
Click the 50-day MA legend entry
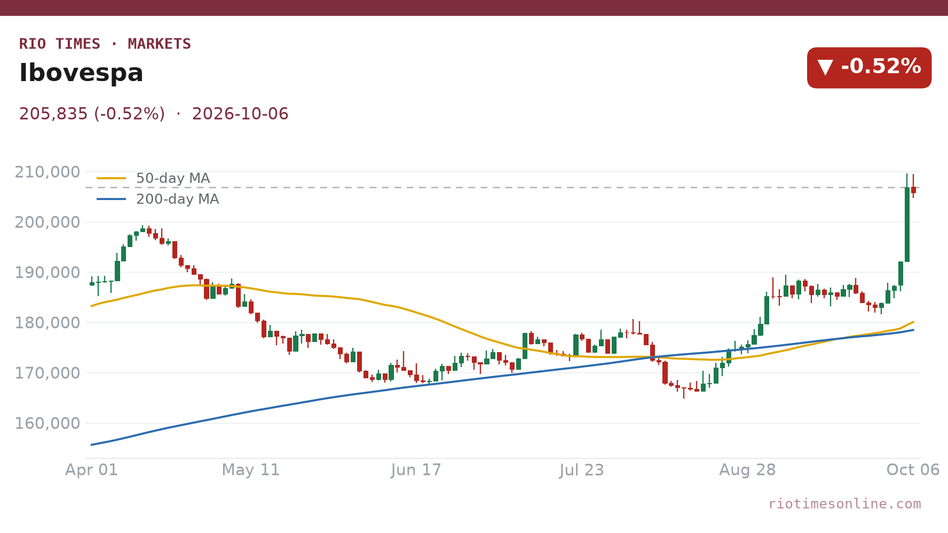pos(153,178)
